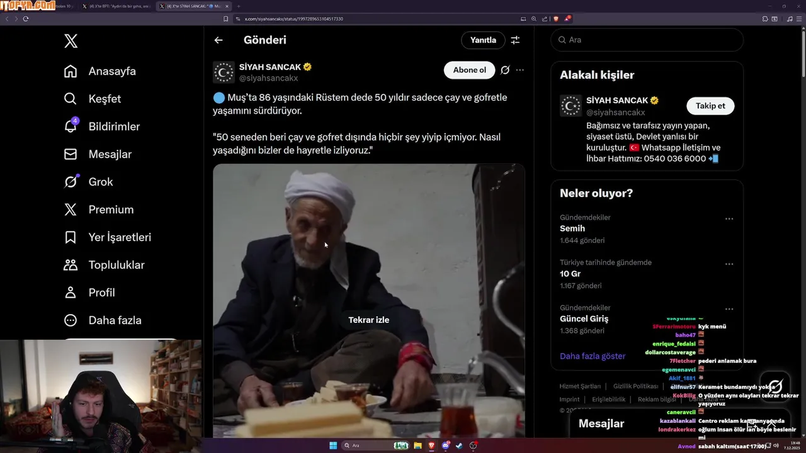Screen dimensions: 806x453
Task: Open Topluluklar communities
Action: pyautogui.click(x=104, y=265)
